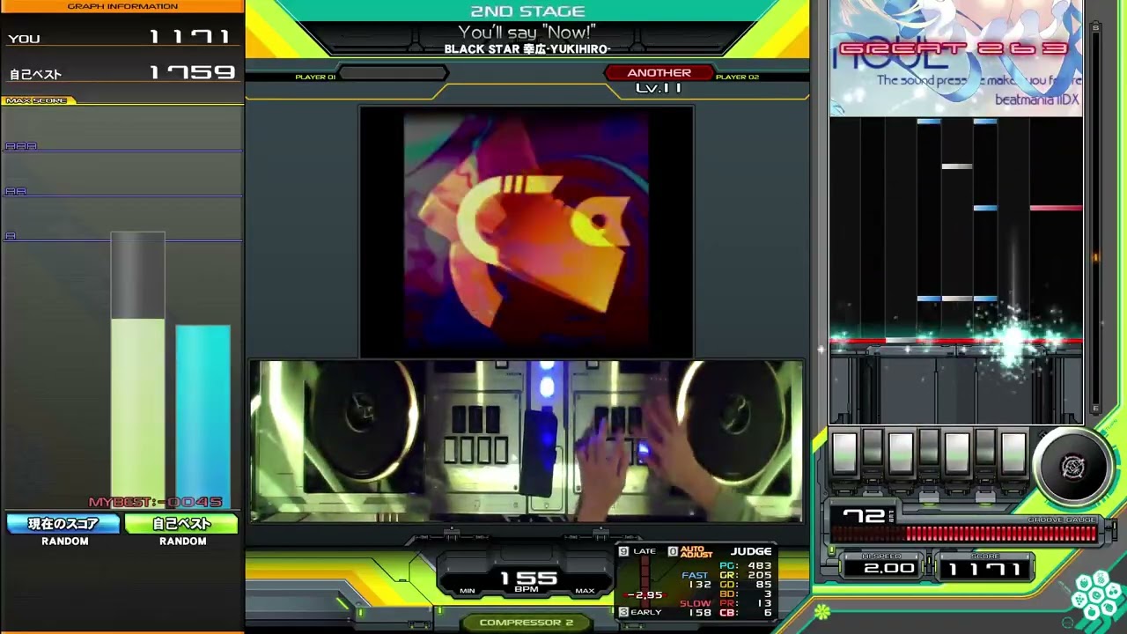Click the SCORE 1171 box under the gauge
Viewport: 1127px width, 634px height.
[985, 569]
